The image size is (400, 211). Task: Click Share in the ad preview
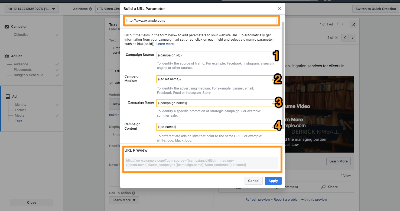[330, 187]
